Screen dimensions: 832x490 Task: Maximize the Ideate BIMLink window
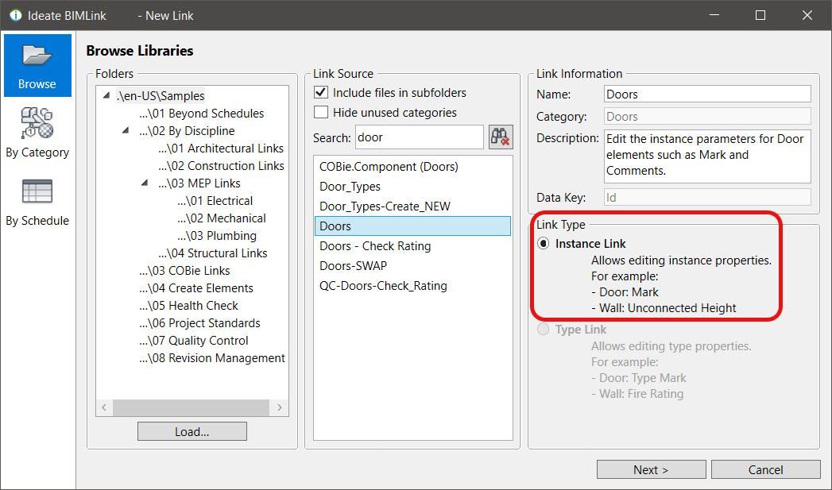(x=760, y=15)
